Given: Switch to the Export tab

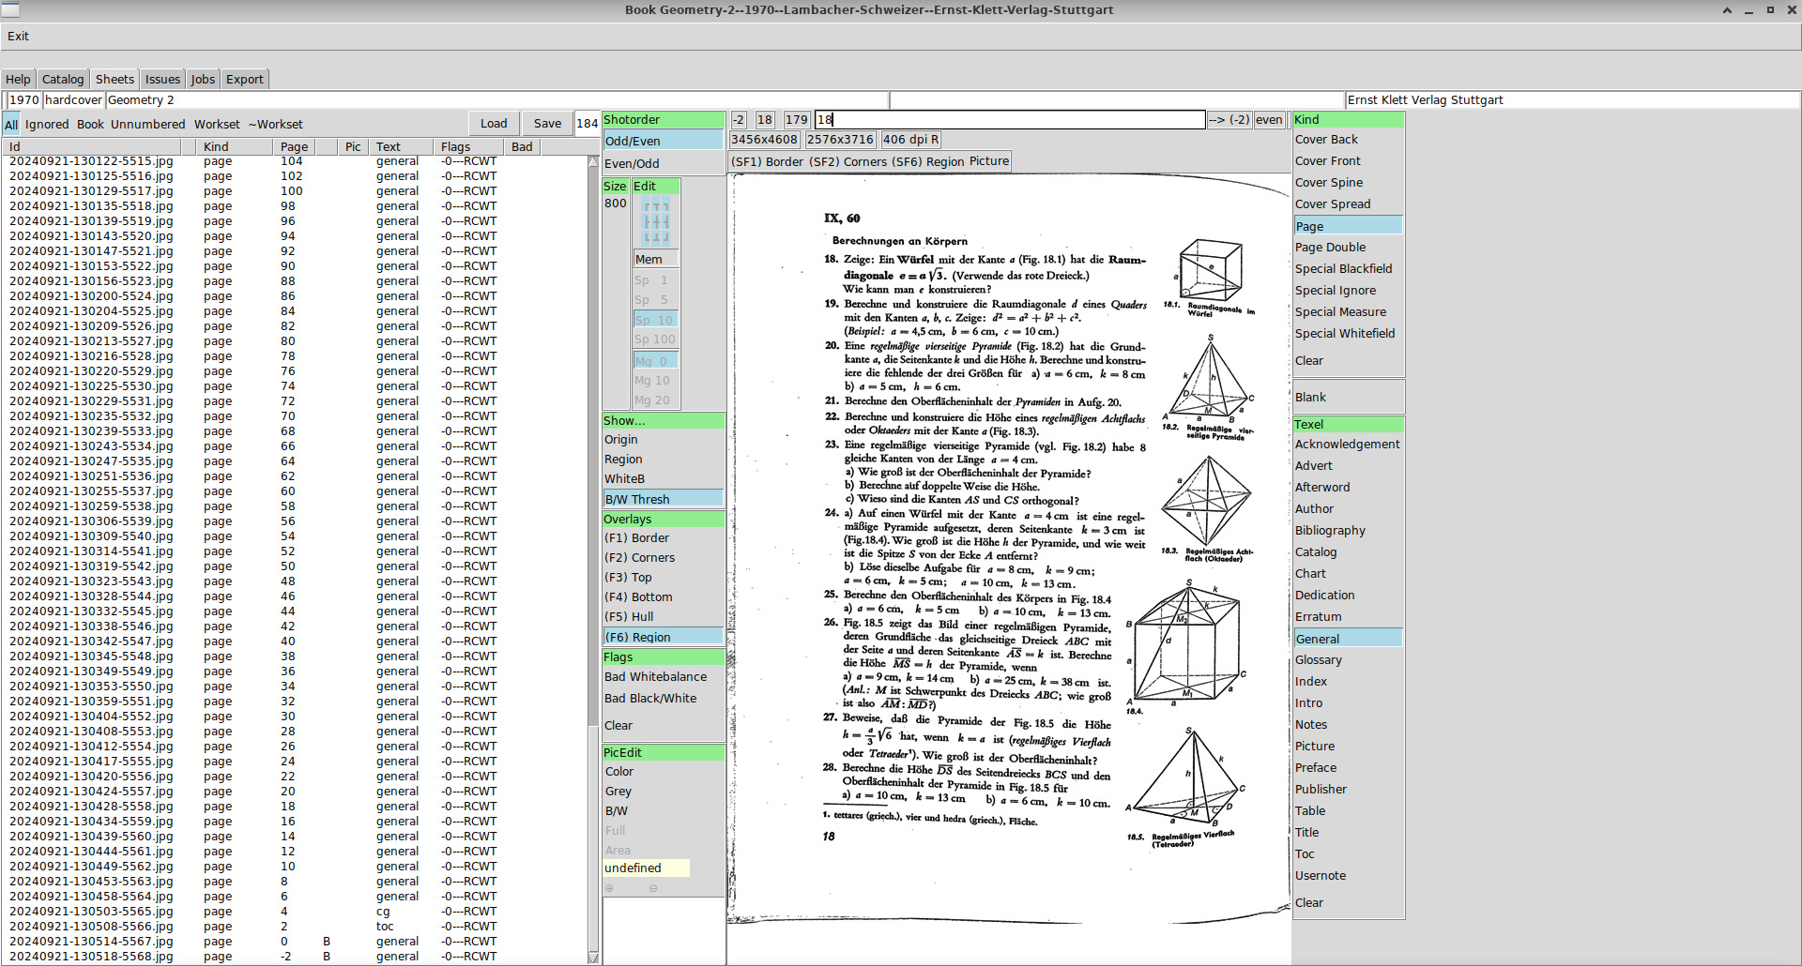Looking at the screenshot, I should tap(245, 80).
